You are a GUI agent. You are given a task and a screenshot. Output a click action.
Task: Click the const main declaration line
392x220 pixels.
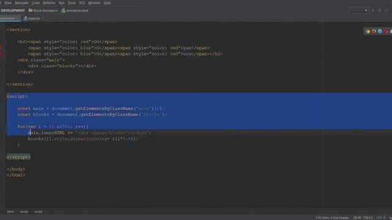click(x=91, y=109)
